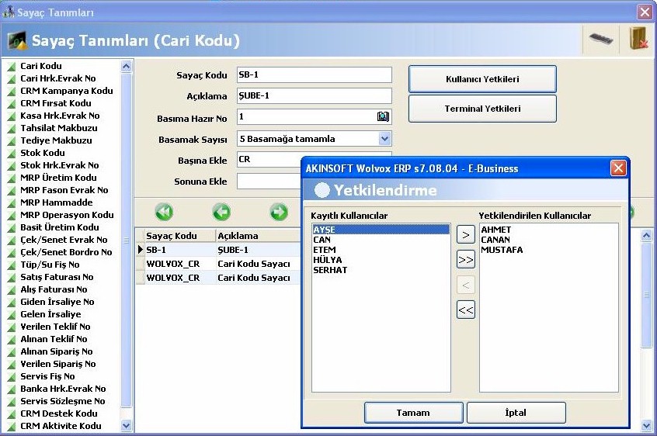Expand the Basamak Sayısı dropdown
Screen dimensions: 657x436
pos(384,139)
